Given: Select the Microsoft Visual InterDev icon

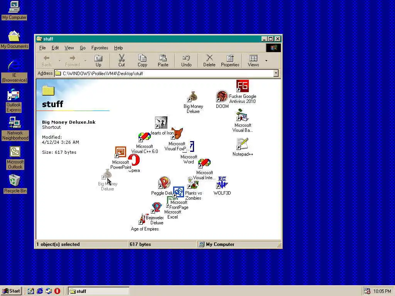Looking at the screenshot, I should 204,163.
